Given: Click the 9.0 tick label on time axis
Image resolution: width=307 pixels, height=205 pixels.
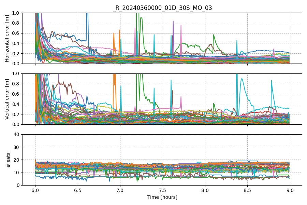Looking at the screenshot, I should pos(290,191).
